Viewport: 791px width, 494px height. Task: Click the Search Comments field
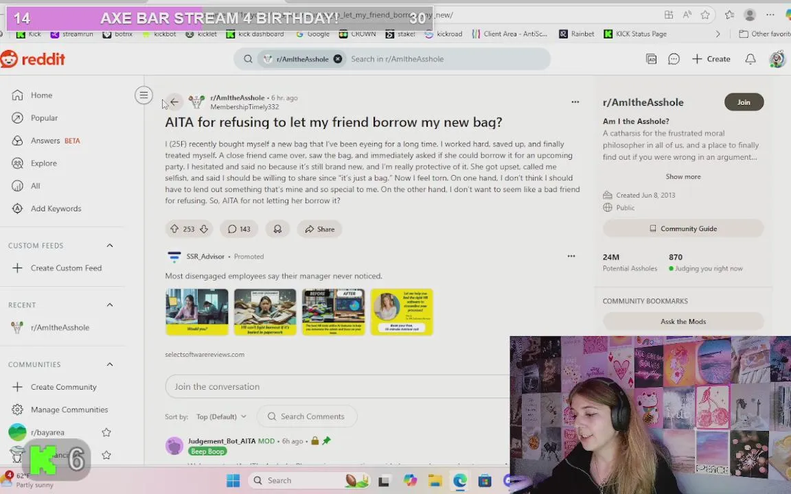tap(307, 416)
